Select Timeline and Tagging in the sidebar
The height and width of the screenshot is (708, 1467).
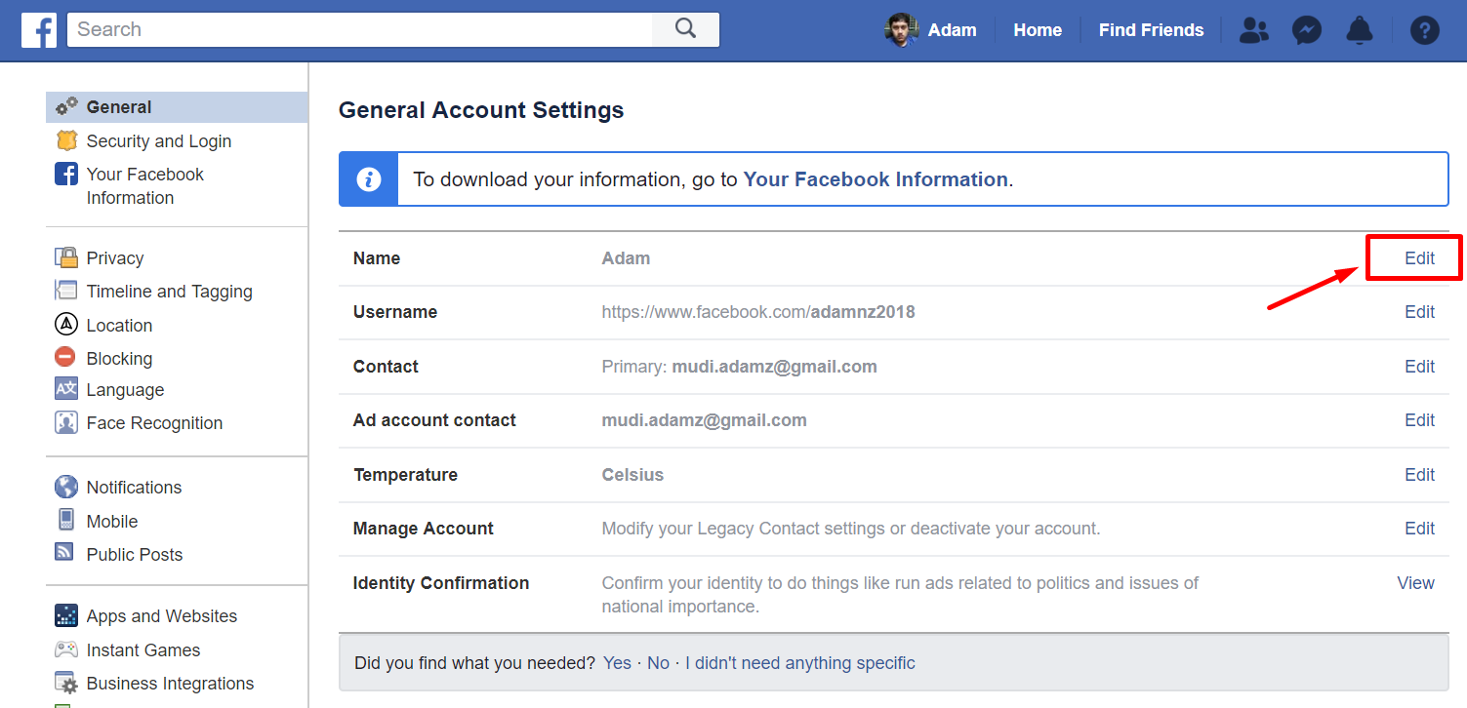169,291
